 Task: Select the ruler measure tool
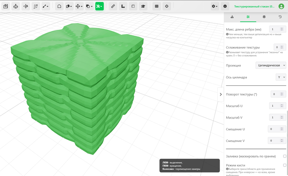(113, 6)
